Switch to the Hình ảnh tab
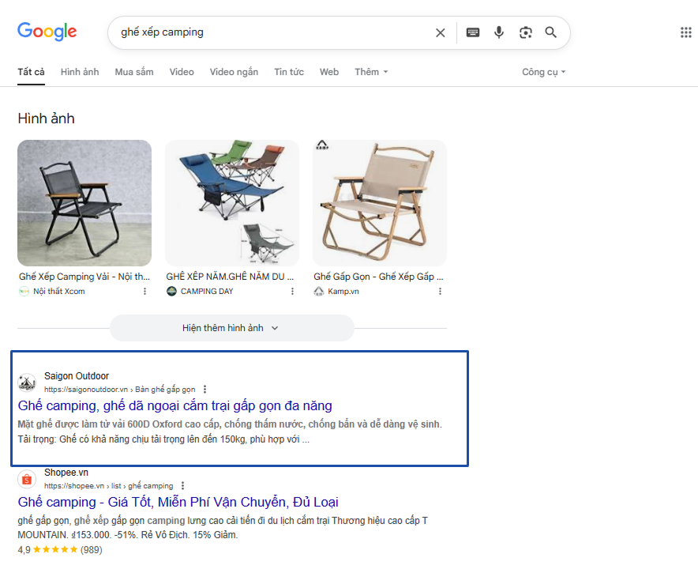The width and height of the screenshot is (698, 569). (x=80, y=72)
